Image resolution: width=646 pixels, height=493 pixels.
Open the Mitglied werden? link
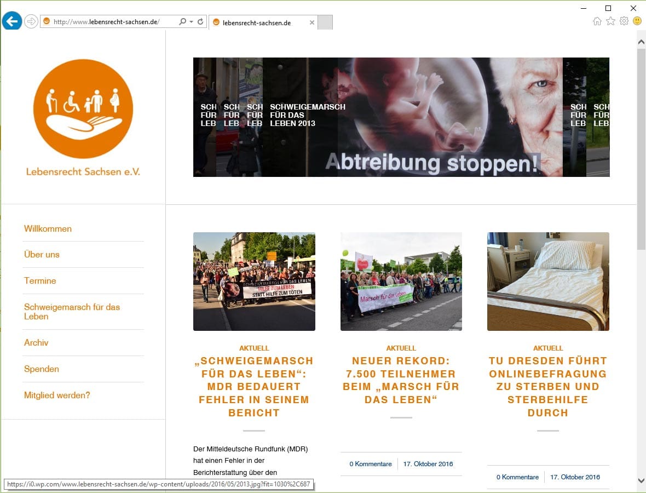[57, 395]
